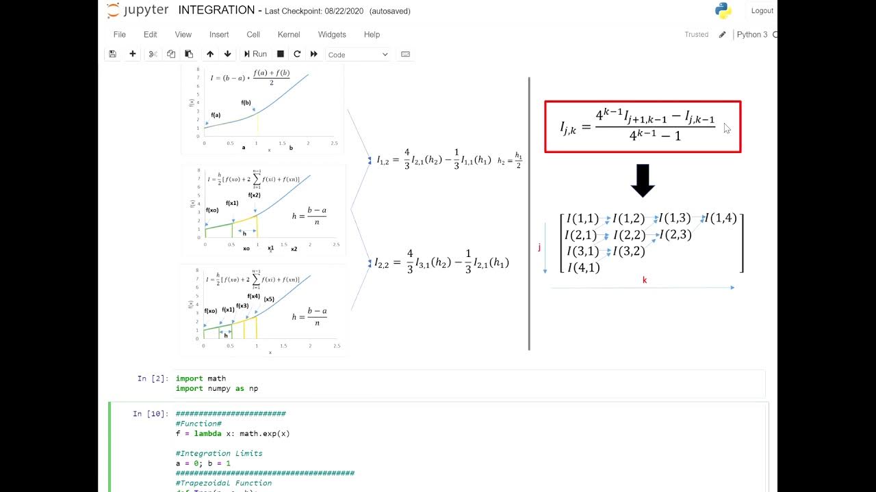Click the middle composite trapezoid plot
Viewport: 876px width, 492px height.
[x=263, y=210]
